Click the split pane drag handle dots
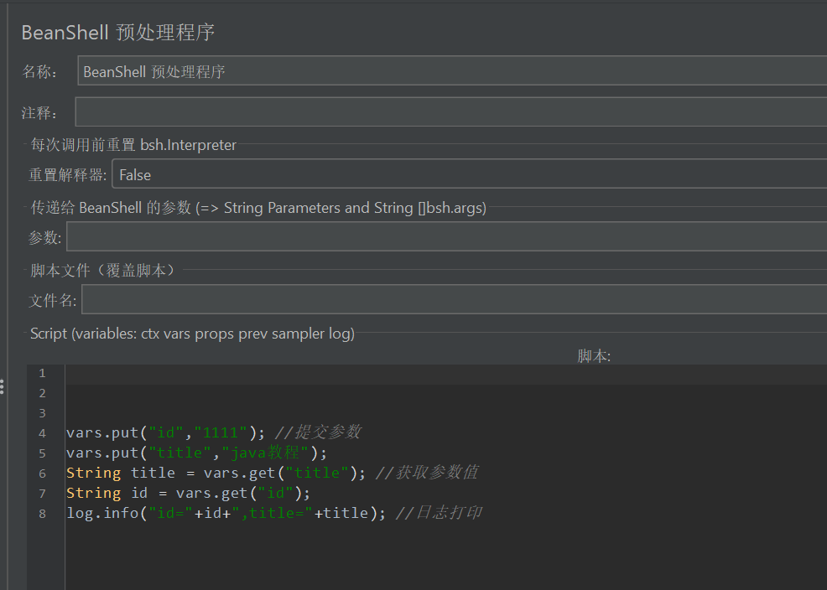This screenshot has width=827, height=590. click(3, 386)
